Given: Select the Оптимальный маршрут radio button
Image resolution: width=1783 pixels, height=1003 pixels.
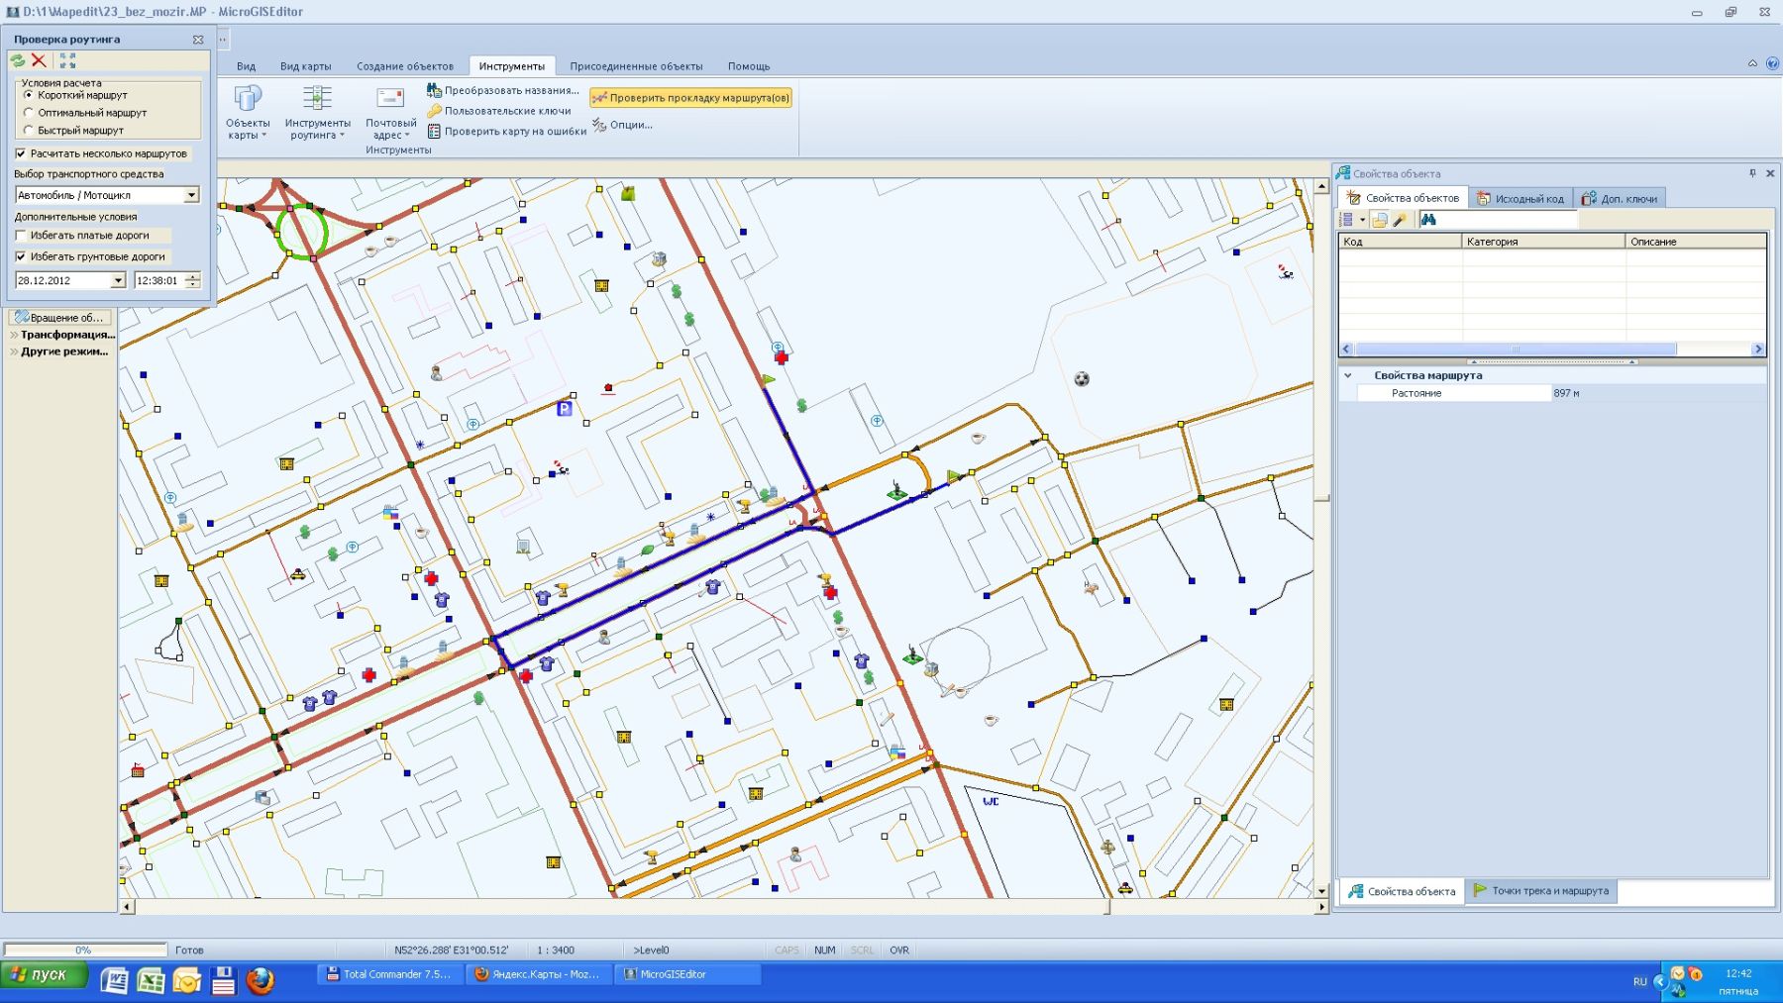Looking at the screenshot, I should (x=29, y=113).
